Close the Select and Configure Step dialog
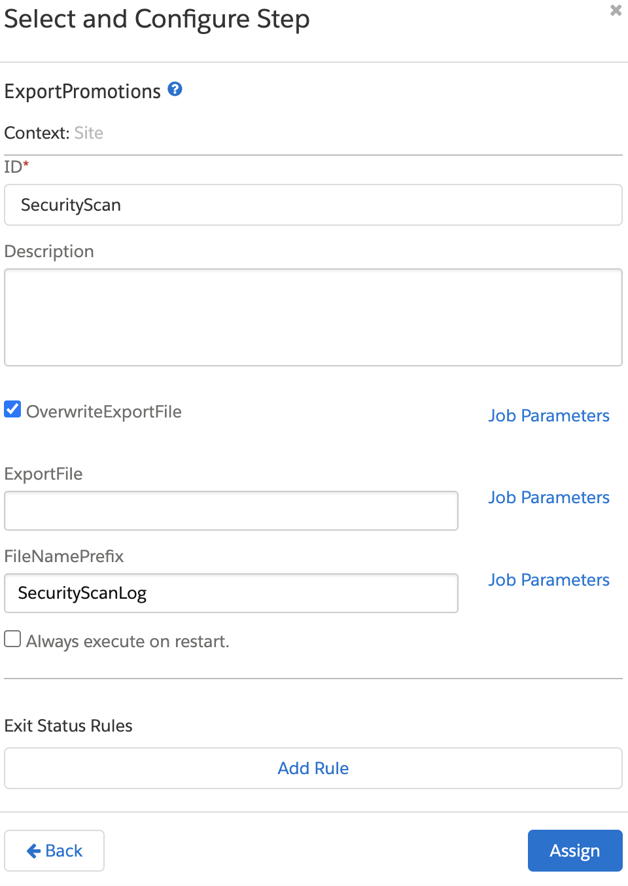Viewport: 628px width, 886px height. [616, 10]
